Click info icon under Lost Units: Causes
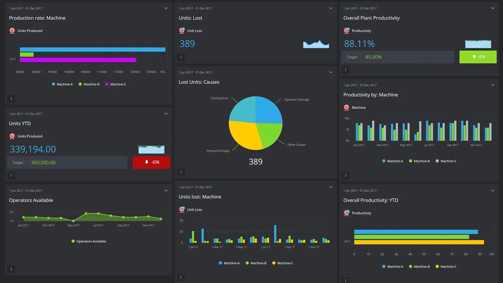Image resolution: width=503 pixels, height=283 pixels. [181, 172]
